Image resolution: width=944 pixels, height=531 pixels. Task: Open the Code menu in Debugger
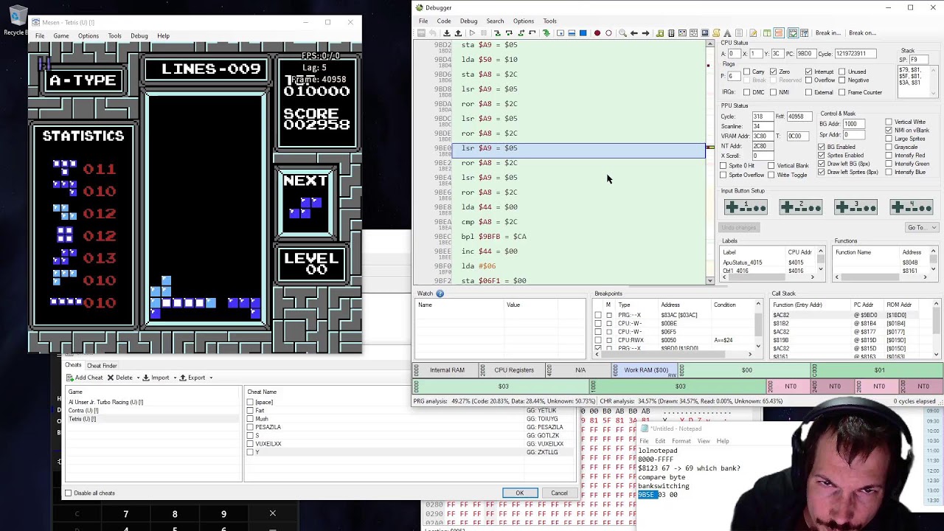[x=444, y=21]
